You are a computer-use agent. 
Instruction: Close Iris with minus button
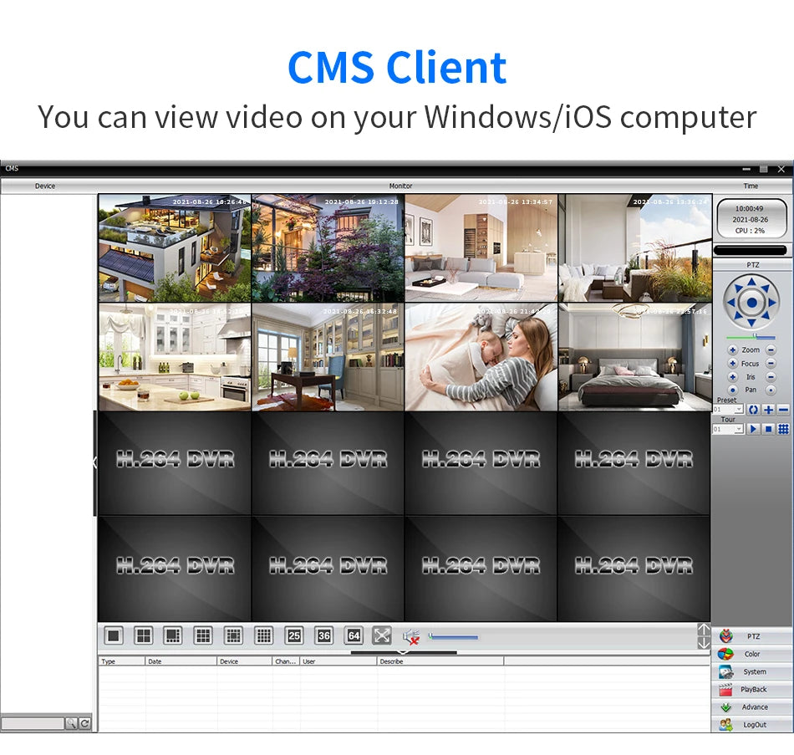tap(771, 376)
